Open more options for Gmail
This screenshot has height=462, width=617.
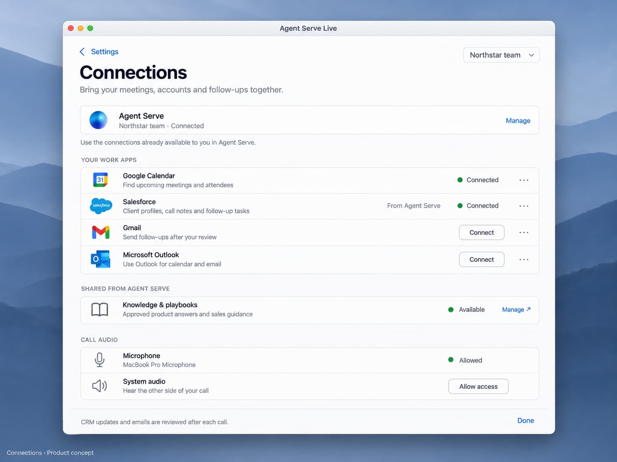pyautogui.click(x=524, y=233)
